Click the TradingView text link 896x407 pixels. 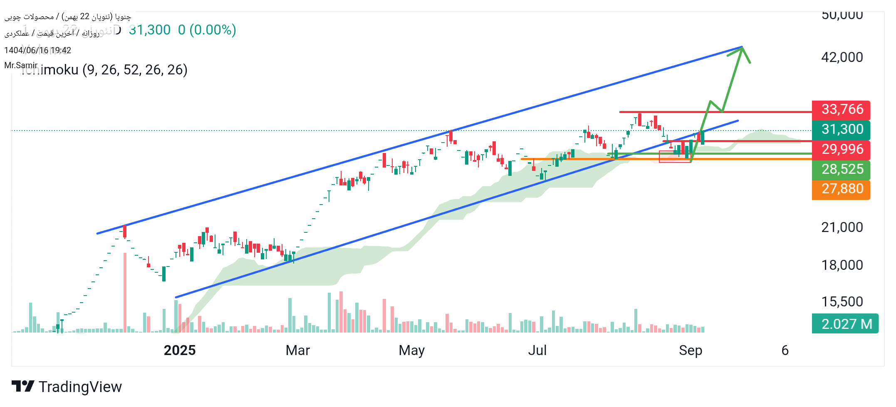[80, 387]
